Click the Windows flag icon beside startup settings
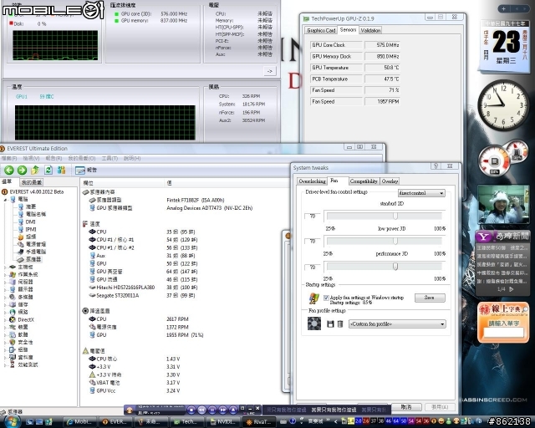 [314, 298]
